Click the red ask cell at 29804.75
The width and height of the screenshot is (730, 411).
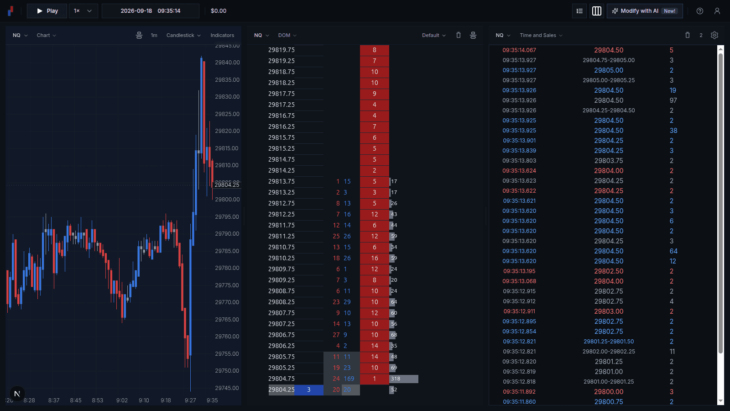tap(375, 379)
